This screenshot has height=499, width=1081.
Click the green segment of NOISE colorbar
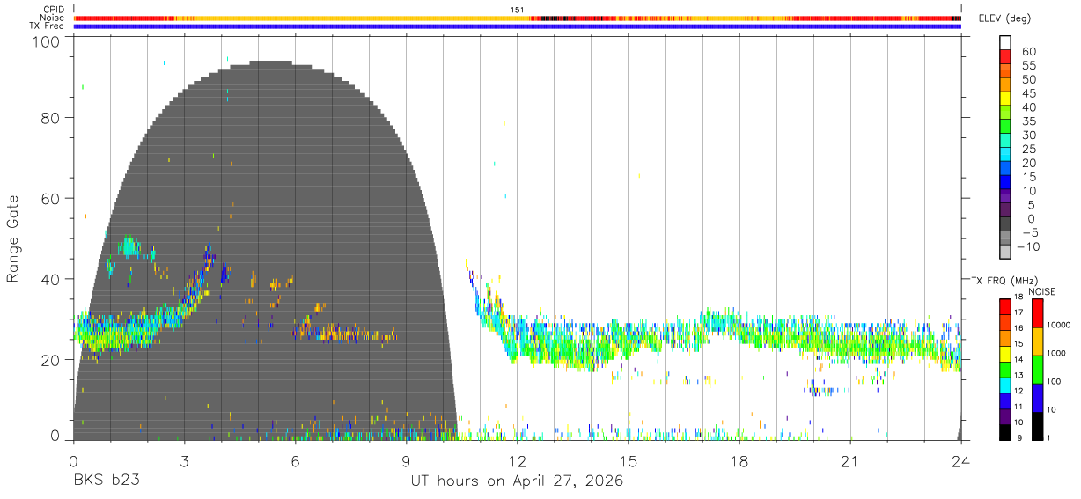click(x=1037, y=370)
